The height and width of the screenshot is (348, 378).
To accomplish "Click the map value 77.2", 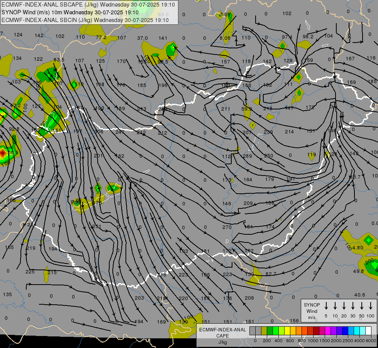I will (x=101, y=37).
